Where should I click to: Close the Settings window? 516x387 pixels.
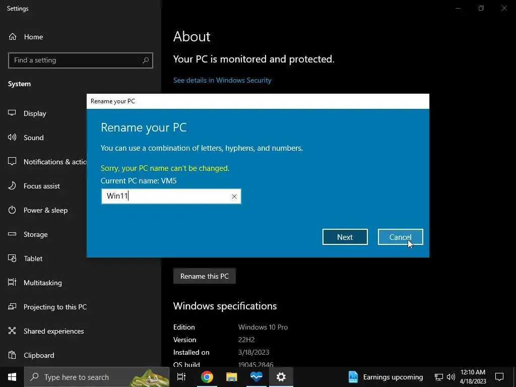coord(504,8)
